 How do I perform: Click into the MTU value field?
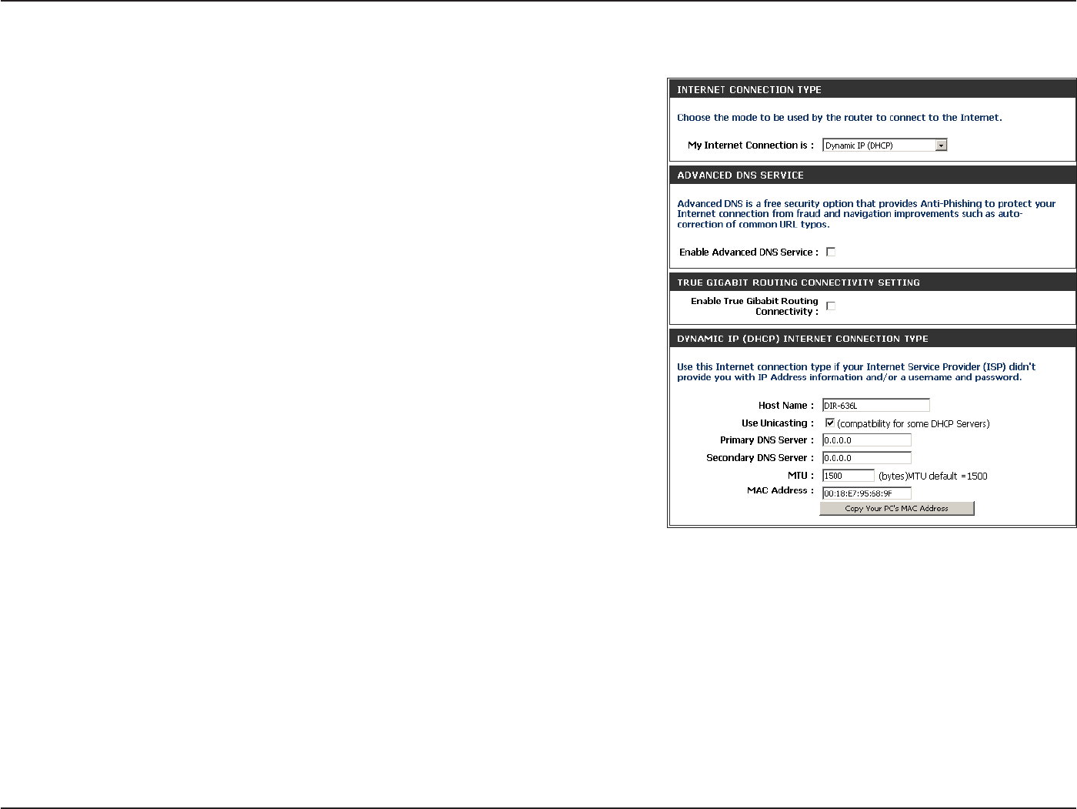(x=849, y=476)
